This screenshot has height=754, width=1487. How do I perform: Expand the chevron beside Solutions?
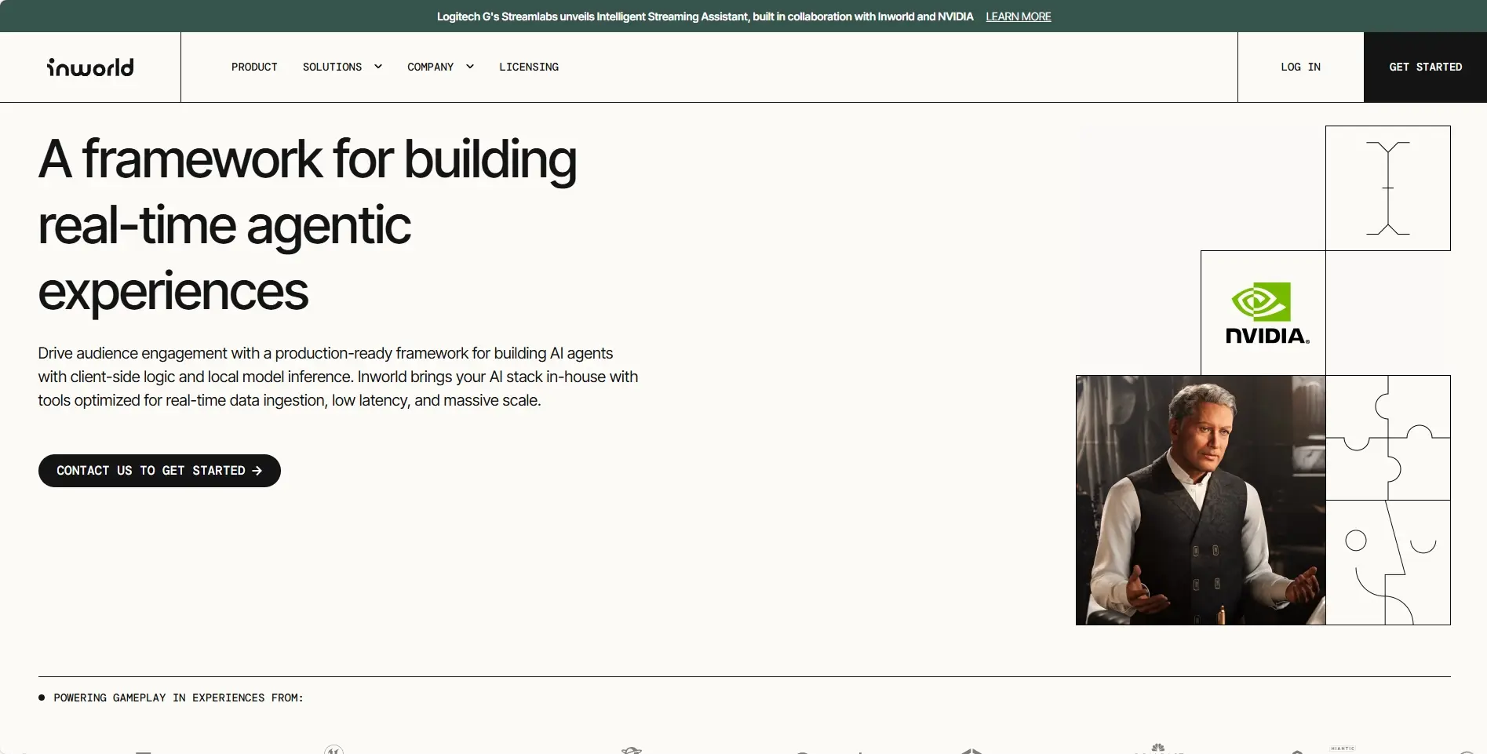pos(378,67)
